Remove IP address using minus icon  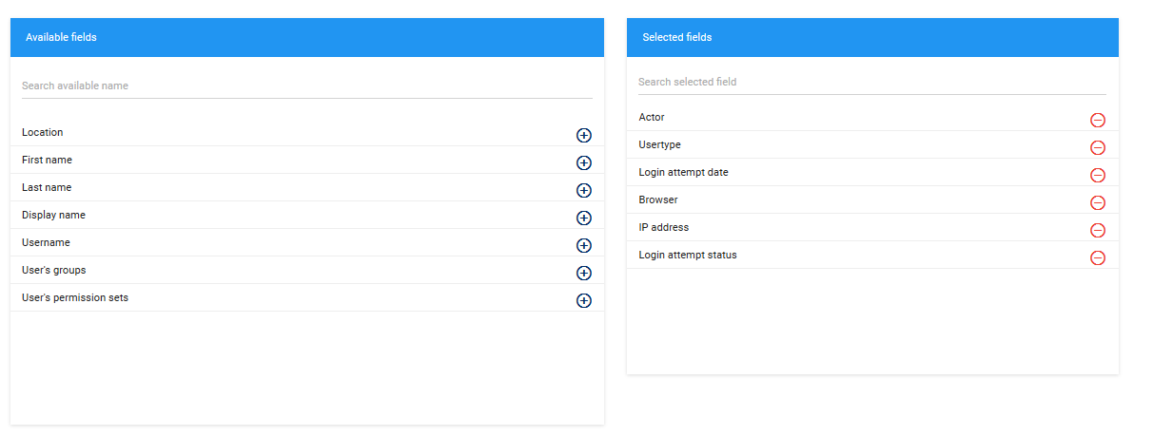click(1097, 230)
